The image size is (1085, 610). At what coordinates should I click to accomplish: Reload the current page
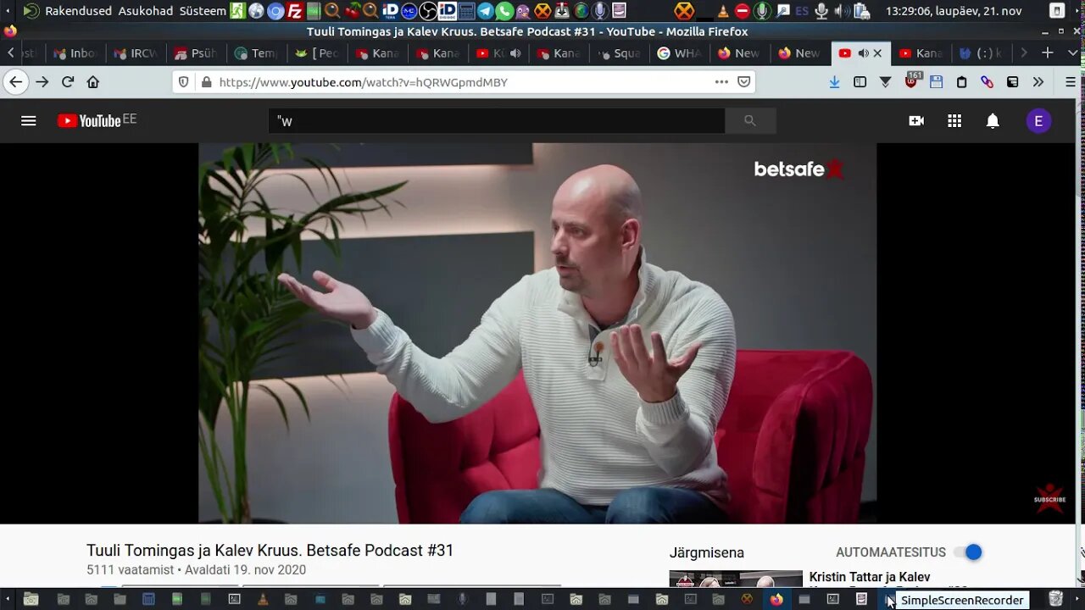coord(68,82)
